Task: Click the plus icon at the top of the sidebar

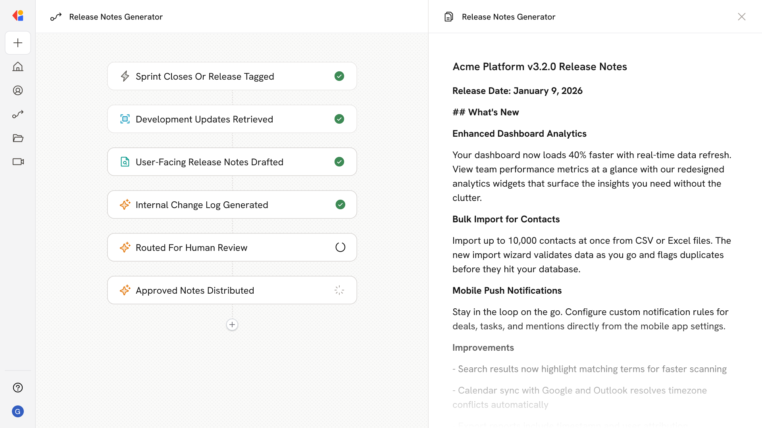Action: point(18,43)
